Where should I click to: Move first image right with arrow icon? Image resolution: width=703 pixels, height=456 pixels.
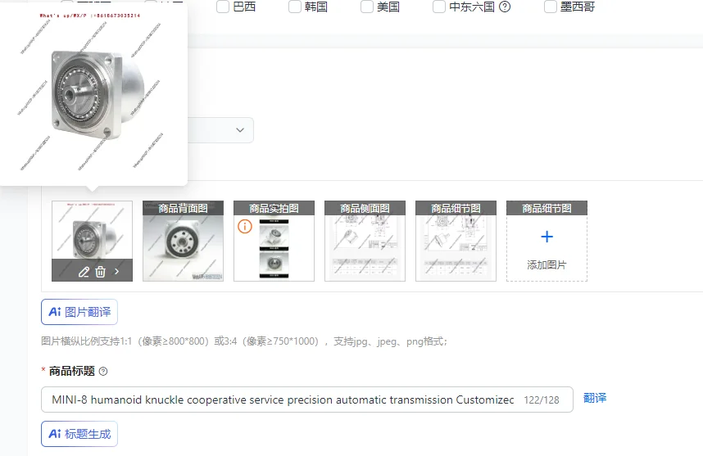point(116,272)
